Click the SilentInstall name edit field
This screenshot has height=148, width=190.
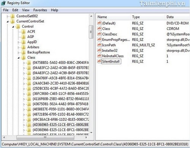(111, 61)
